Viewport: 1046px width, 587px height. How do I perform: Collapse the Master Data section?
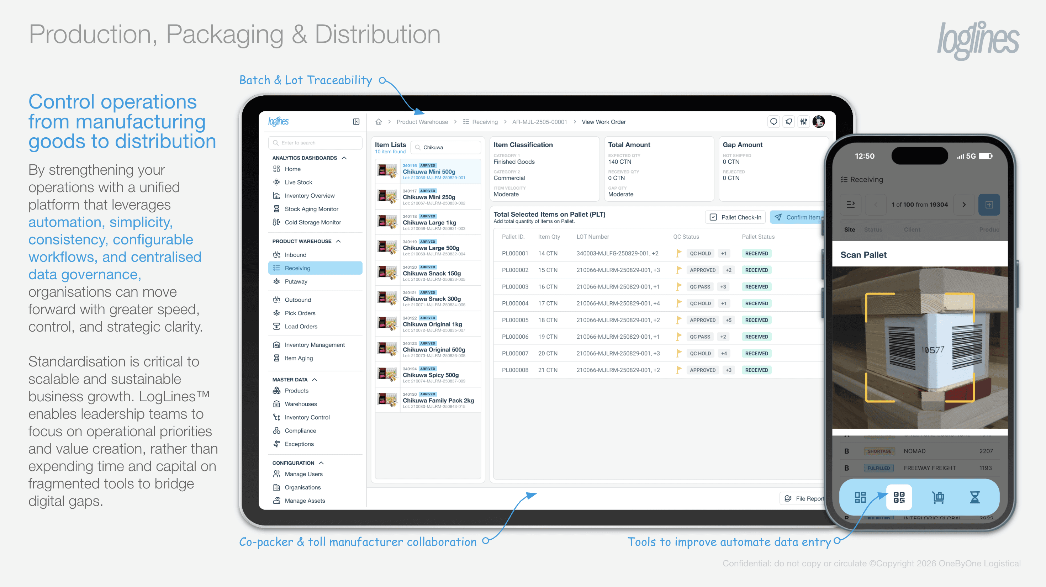pyautogui.click(x=315, y=380)
